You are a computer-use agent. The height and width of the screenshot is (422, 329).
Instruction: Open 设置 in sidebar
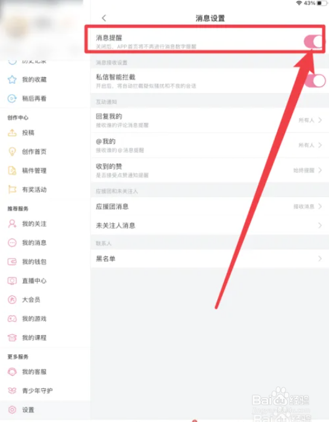pyautogui.click(x=45, y=409)
